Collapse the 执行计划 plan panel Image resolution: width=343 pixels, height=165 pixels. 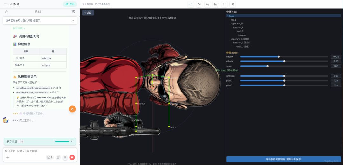72,142
